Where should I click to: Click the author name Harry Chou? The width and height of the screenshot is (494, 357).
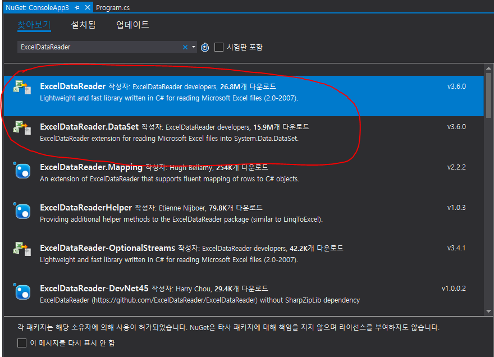click(193, 289)
